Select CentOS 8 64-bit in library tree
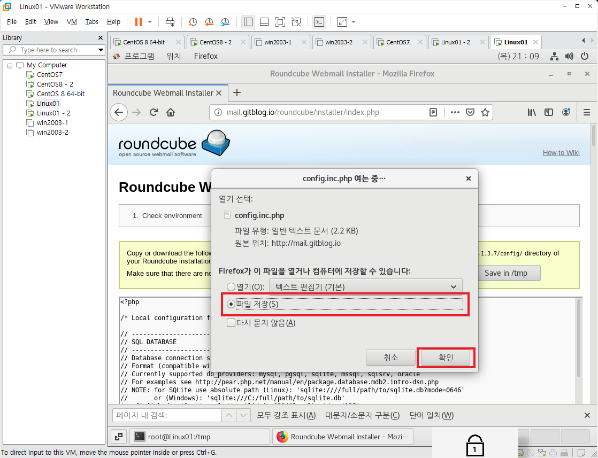The width and height of the screenshot is (598, 458). [x=60, y=94]
